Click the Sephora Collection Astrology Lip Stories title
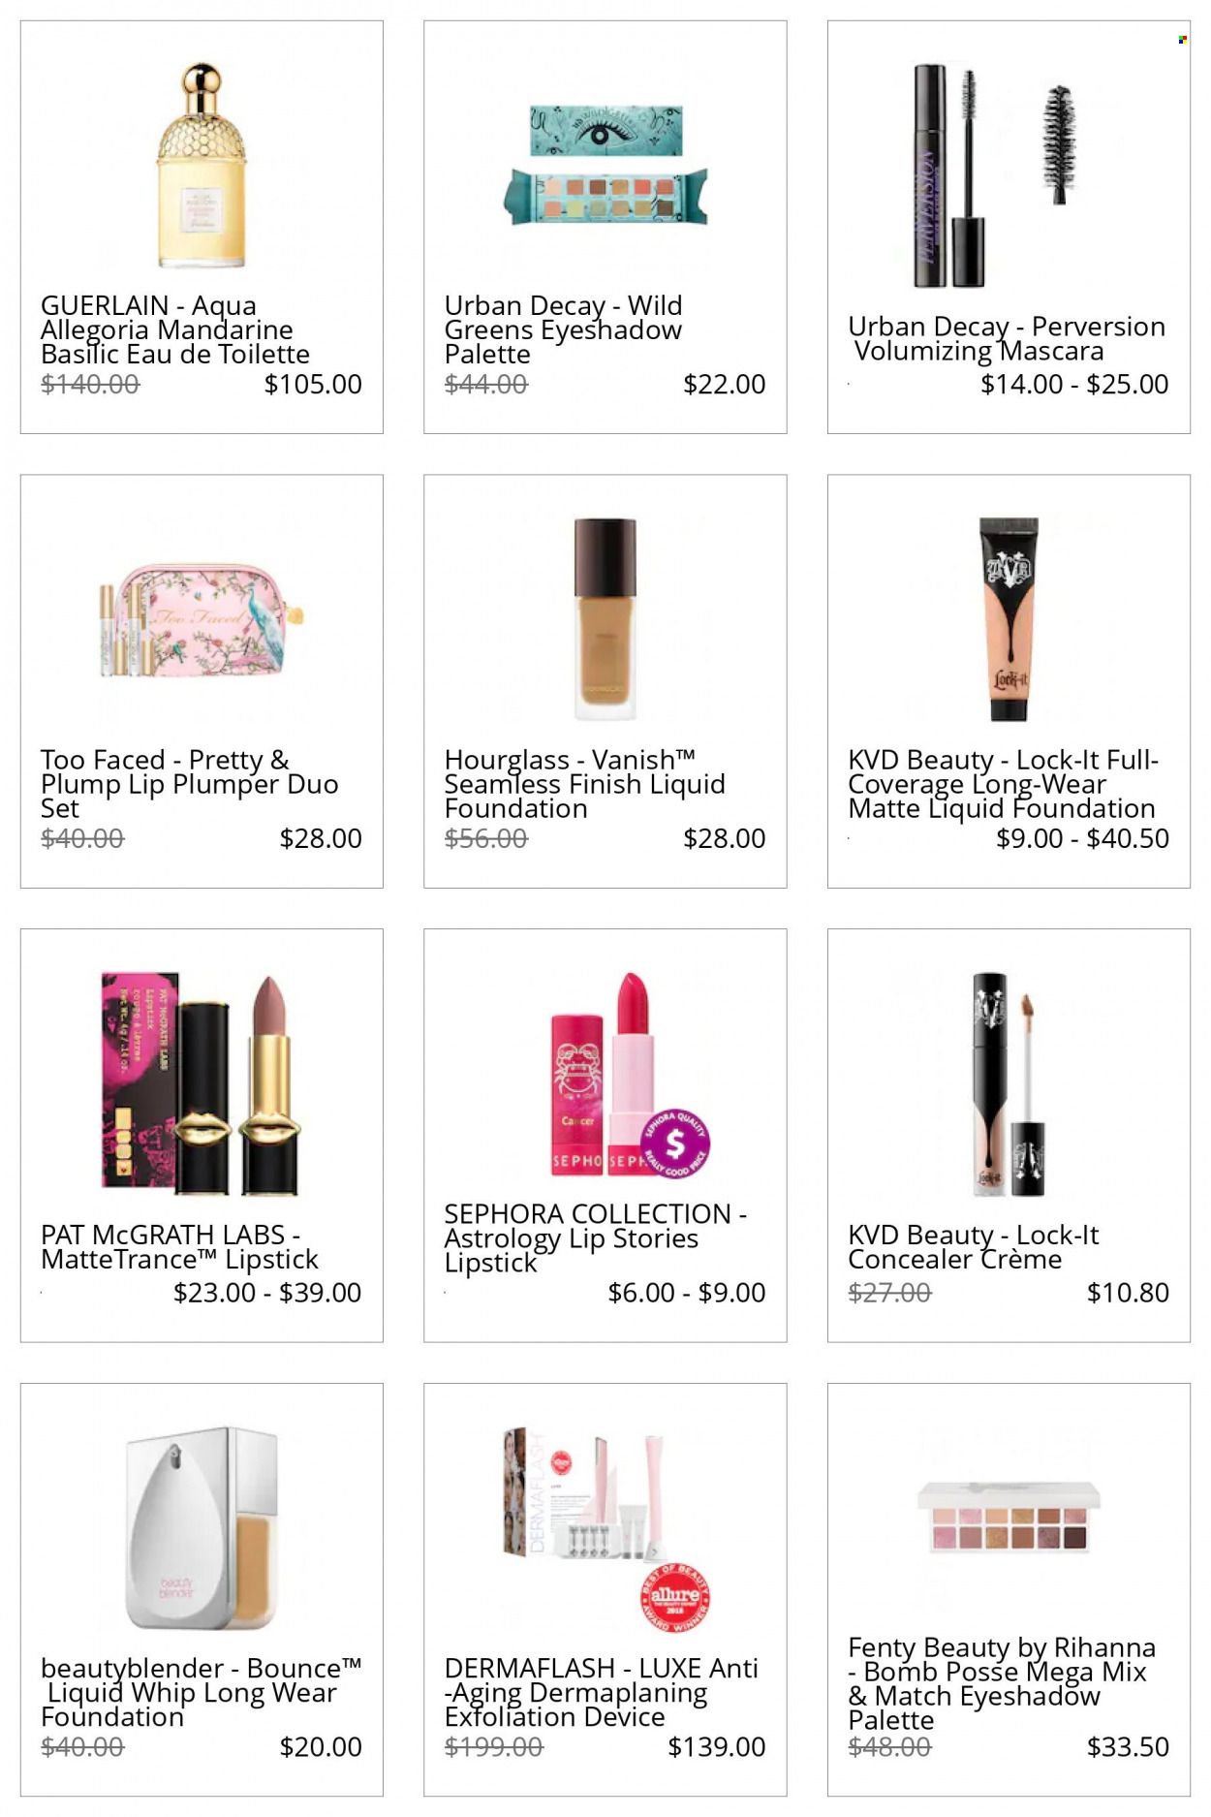The width and height of the screenshot is (1211, 1817). click(x=595, y=1238)
